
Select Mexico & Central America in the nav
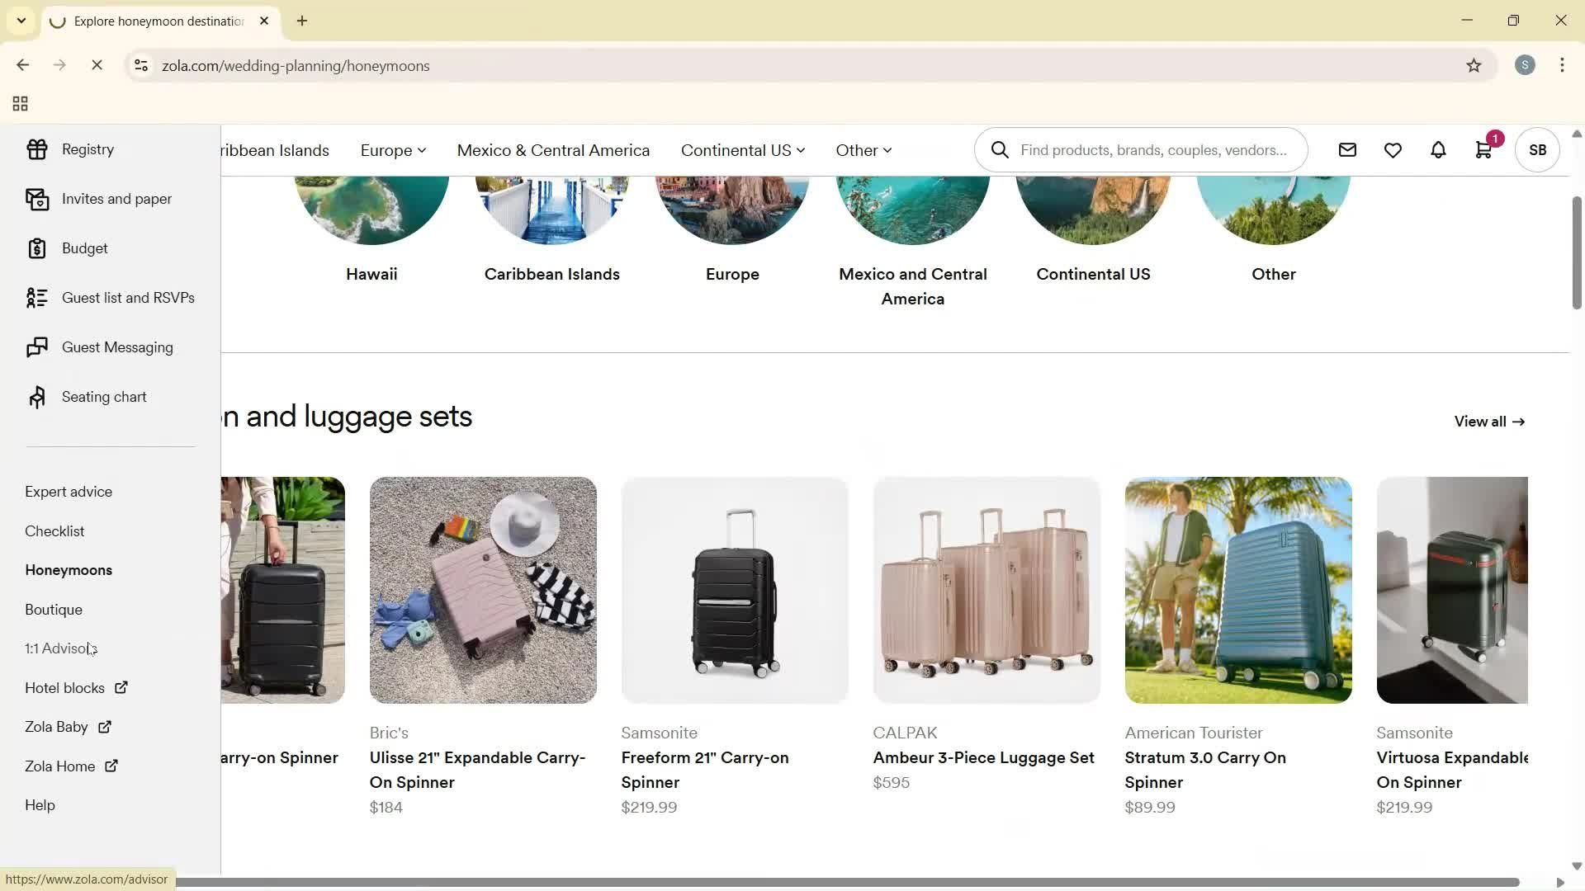point(553,150)
